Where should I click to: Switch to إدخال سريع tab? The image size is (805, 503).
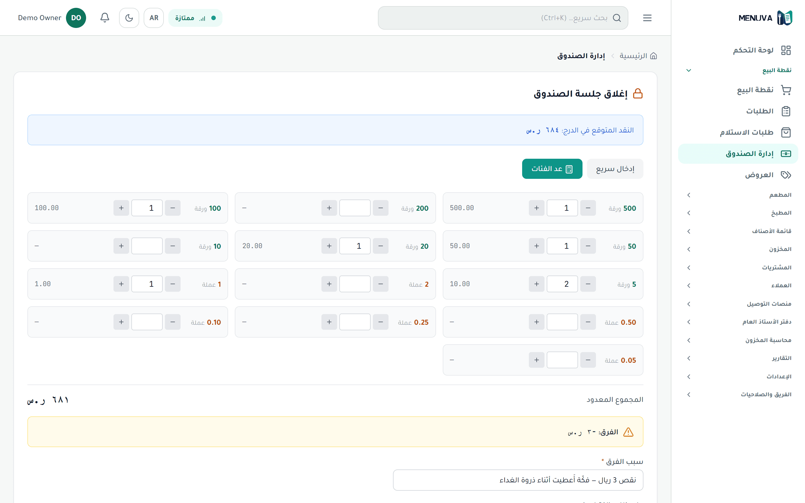[x=615, y=169]
